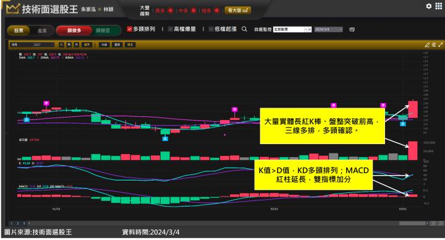The height and width of the screenshot is (240, 445).
Task: Click the magenta marker above the leftmost candles
Action: (x=46, y=103)
